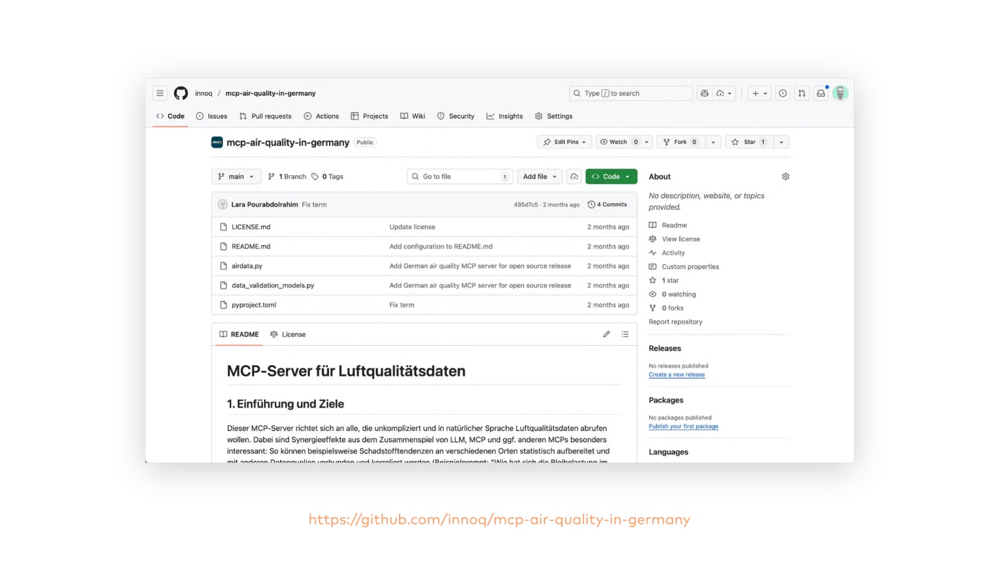The image size is (999, 562).
Task: Open 'Add configuration to README.md' commit
Action: [x=441, y=246]
